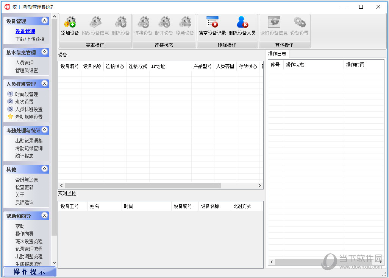Maximize the 汉王考勤管理系统 window

point(361,7)
